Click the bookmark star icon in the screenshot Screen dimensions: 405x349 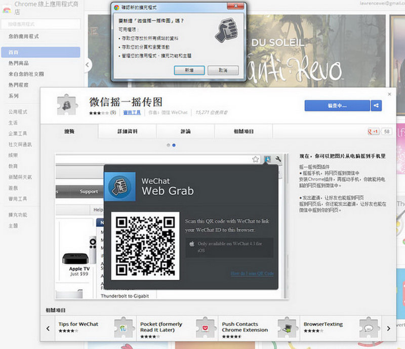click(x=256, y=159)
